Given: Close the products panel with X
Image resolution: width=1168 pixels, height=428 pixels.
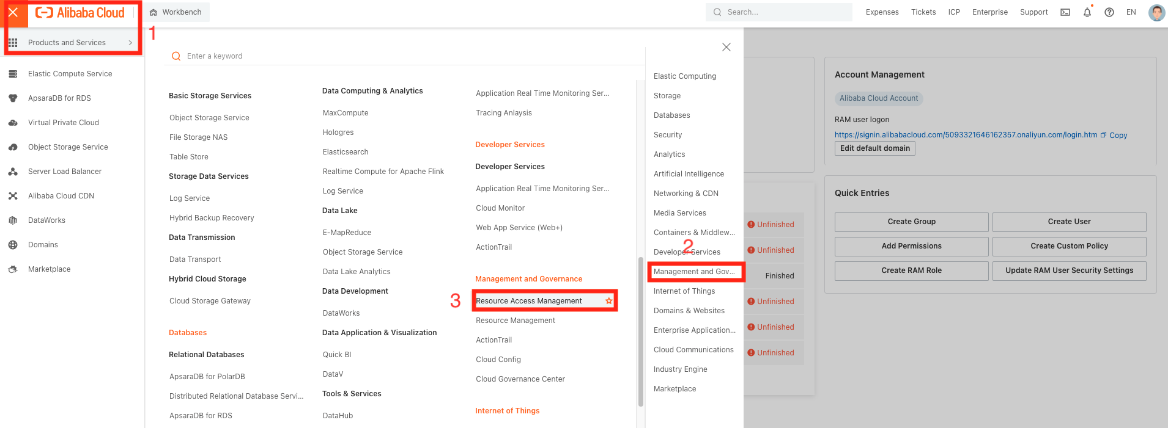Looking at the screenshot, I should 726,47.
